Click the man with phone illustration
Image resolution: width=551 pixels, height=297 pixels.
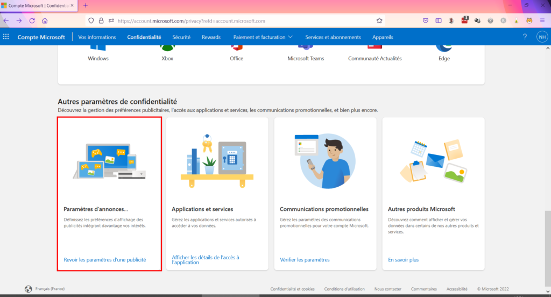coord(325,161)
